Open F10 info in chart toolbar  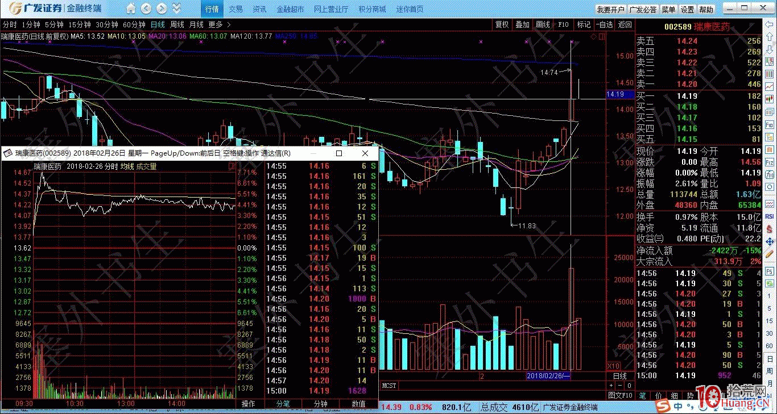tap(563, 25)
